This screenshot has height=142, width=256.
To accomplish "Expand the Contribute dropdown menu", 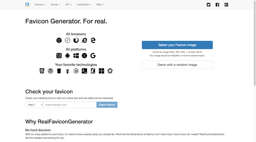I will [84, 5].
